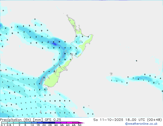Click the 1–2 mm legend color box

[x=16, y=123]
